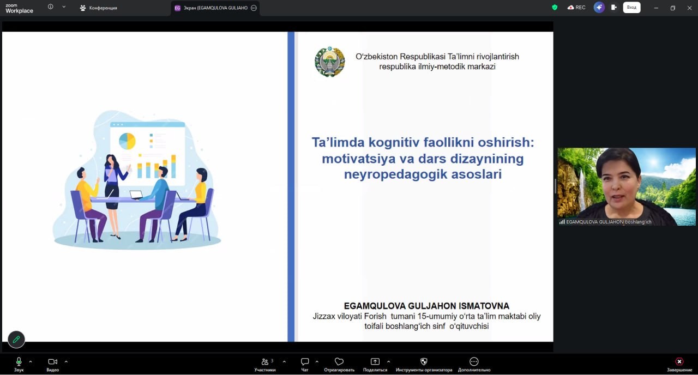Click the green security shield icon
The width and height of the screenshot is (698, 375).
pos(555,7)
